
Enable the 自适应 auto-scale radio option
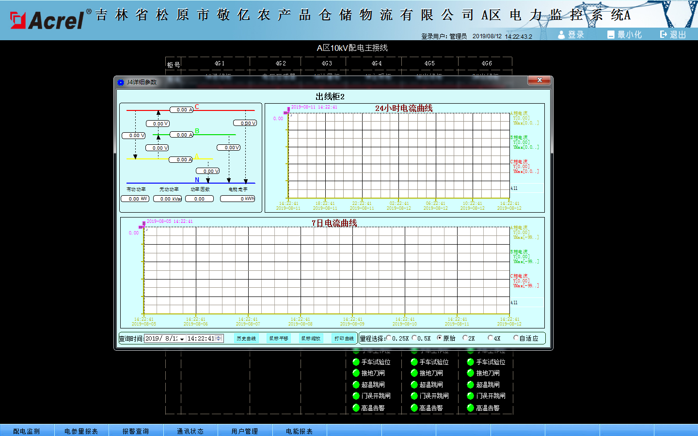pyautogui.click(x=516, y=338)
